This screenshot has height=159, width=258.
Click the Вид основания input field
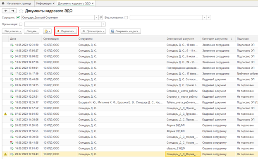(166, 17)
